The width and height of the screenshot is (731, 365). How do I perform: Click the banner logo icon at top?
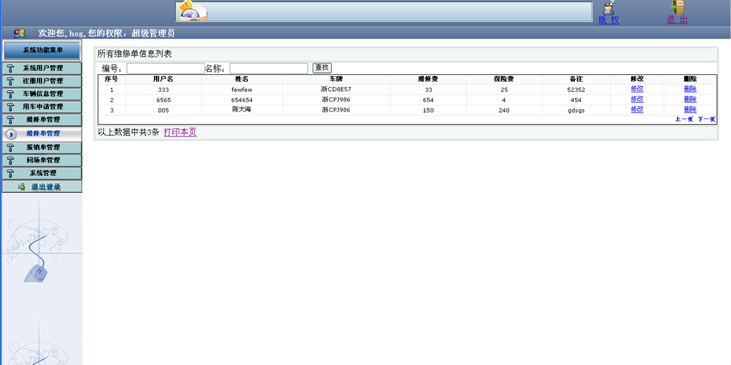point(192,11)
